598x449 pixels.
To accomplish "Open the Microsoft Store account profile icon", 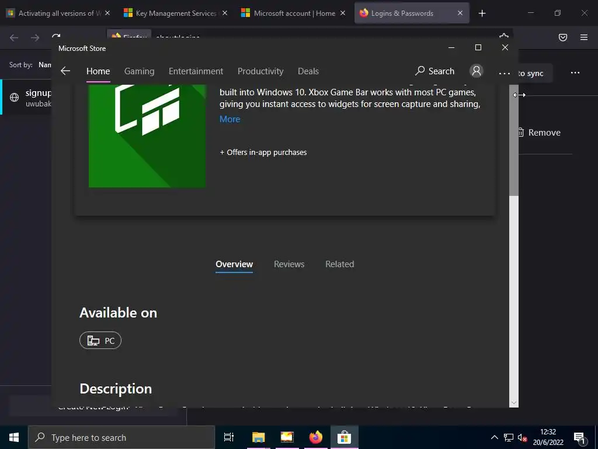I will point(477,71).
